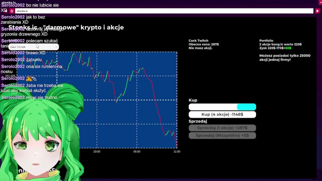This screenshot has width=322, height=181.
Task: Click the 05:00 chart time label
Action: click(137, 152)
